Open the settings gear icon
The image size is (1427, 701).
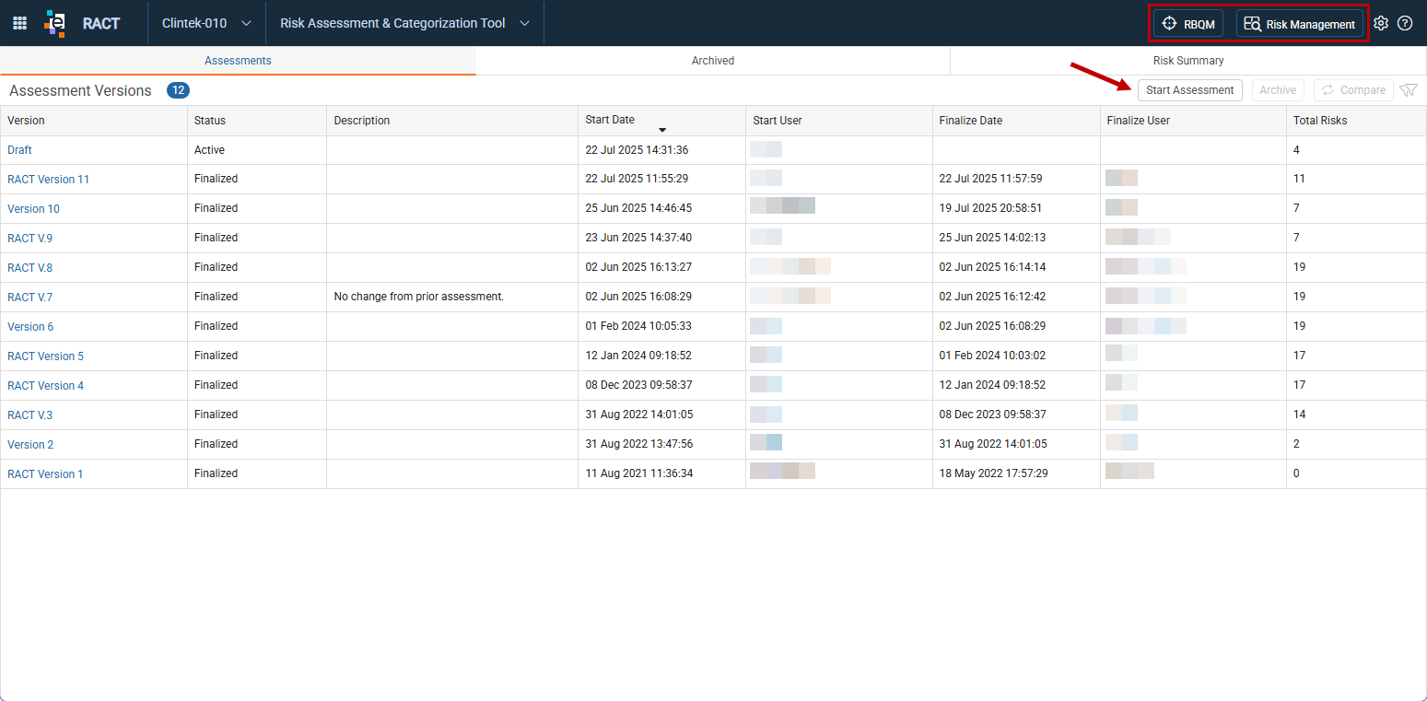(1381, 23)
